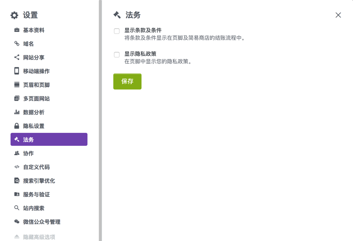The image size is (353, 241).
Task: Click the green 保存 button
Action: (x=128, y=81)
